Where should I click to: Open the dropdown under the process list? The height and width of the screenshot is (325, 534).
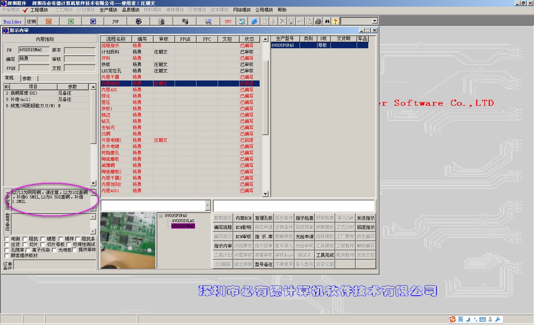pyautogui.click(x=208, y=206)
